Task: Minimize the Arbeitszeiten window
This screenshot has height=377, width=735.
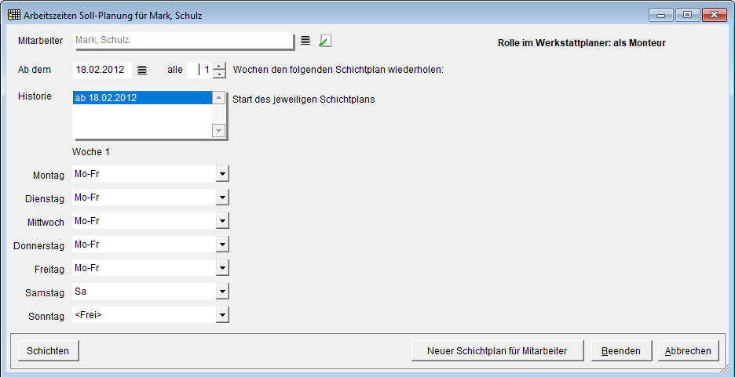Action: click(x=661, y=15)
